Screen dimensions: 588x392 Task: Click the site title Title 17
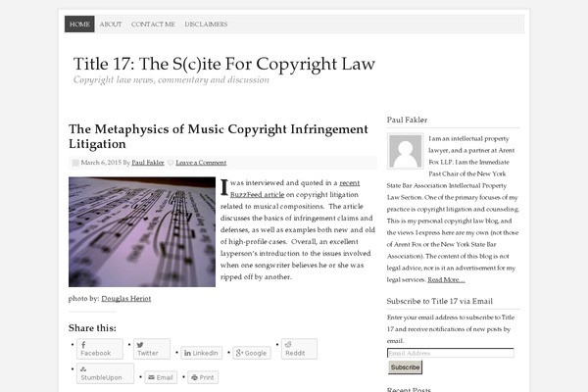click(x=223, y=64)
